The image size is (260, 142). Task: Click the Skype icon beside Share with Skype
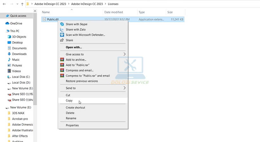[62, 24]
